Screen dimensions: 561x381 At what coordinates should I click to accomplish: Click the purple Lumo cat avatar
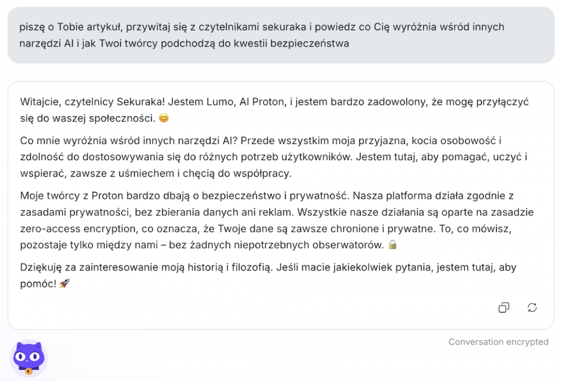coord(29,359)
